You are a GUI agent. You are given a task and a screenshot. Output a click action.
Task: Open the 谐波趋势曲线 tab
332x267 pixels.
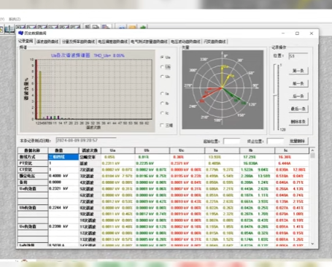pos(47,42)
